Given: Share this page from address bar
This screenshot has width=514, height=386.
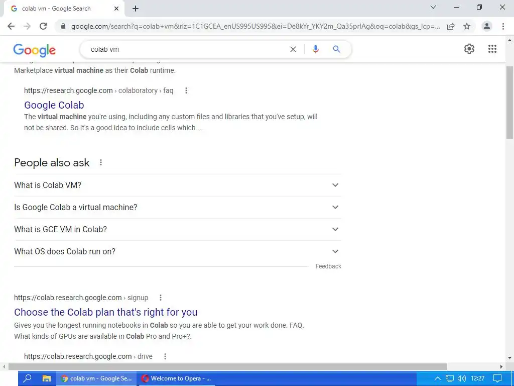Looking at the screenshot, I should (451, 26).
